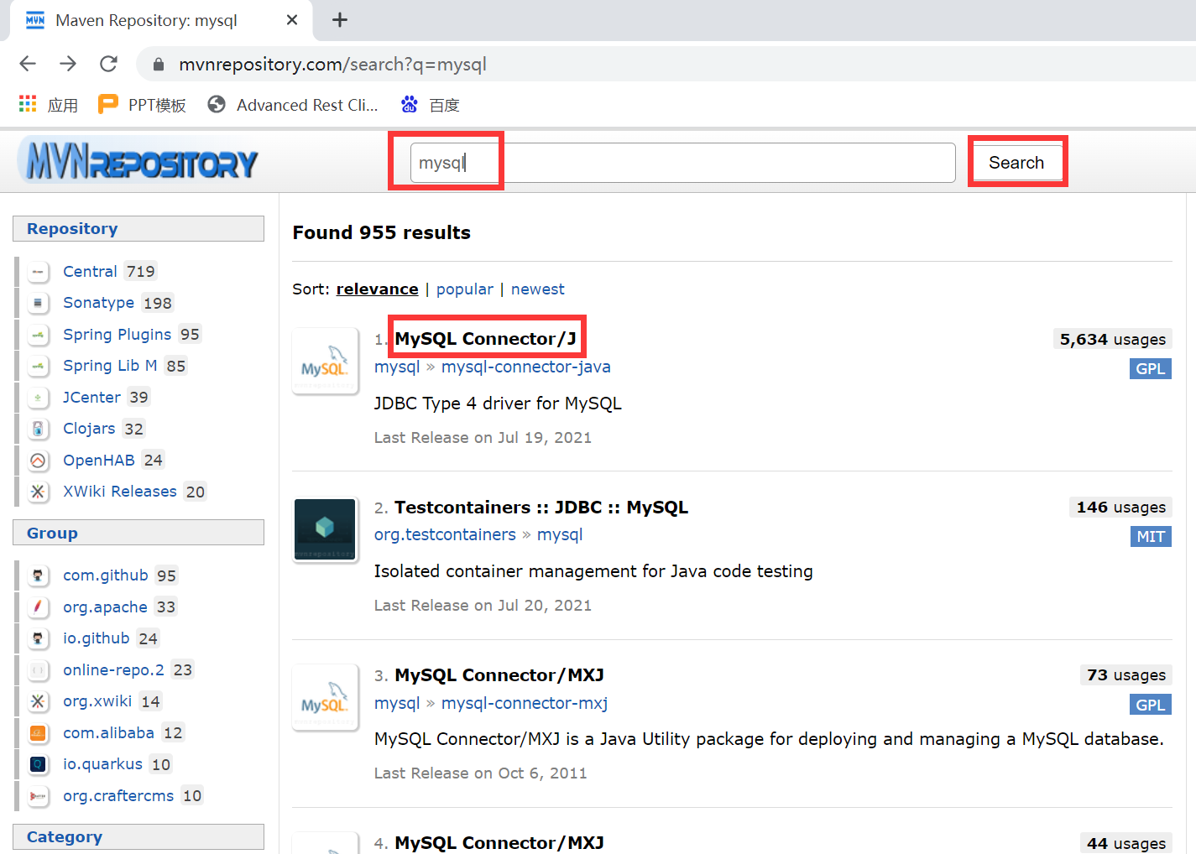Click the Sonatype repository icon
This screenshot has height=854, width=1196.
[x=38, y=303]
